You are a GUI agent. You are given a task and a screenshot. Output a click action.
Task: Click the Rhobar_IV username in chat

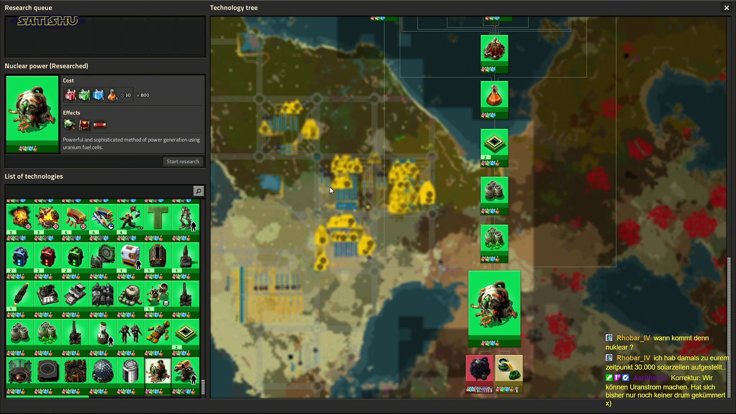coord(633,338)
